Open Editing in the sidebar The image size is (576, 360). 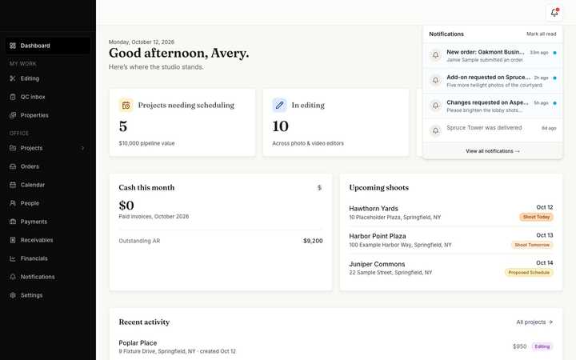48,78
